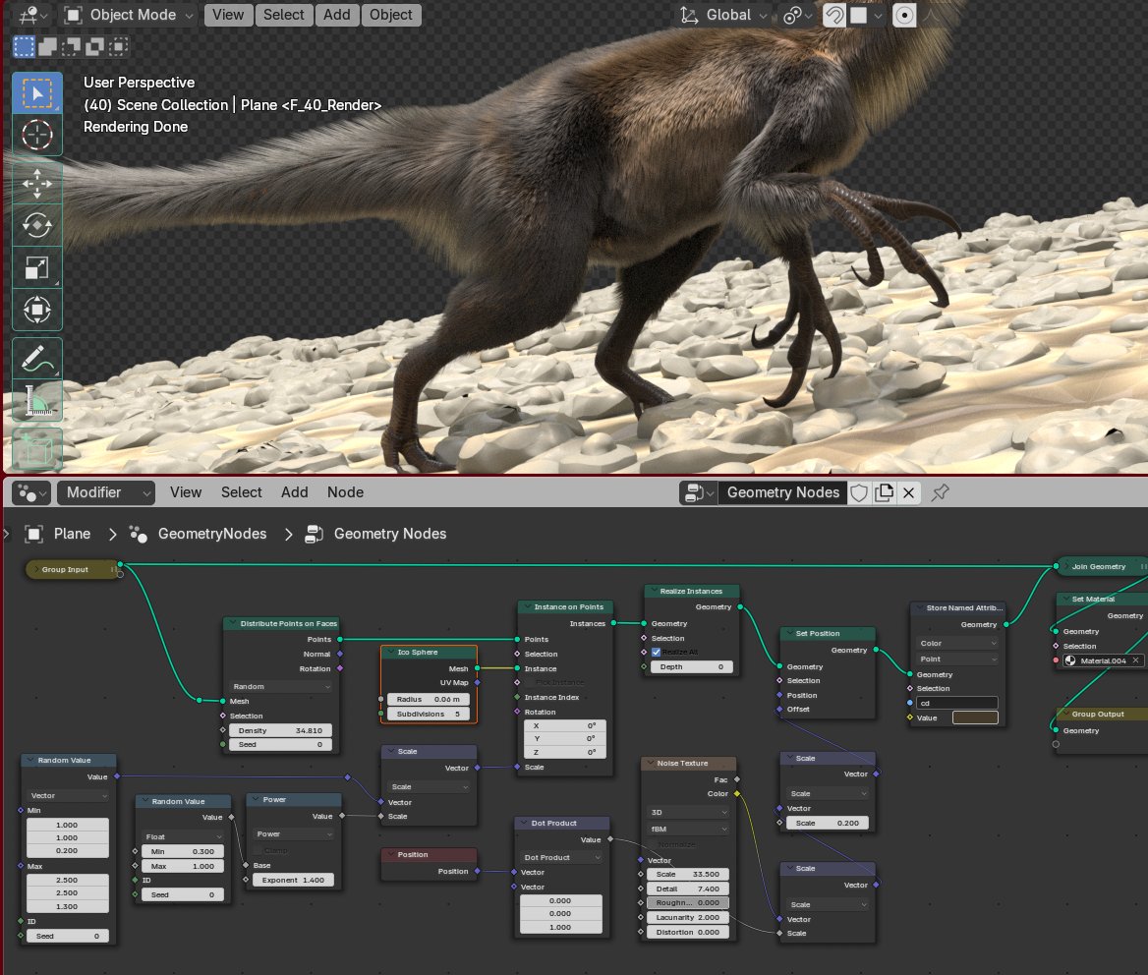Open 3D dimensions dropdown in Noise Texture
The image size is (1148, 975).
687,813
